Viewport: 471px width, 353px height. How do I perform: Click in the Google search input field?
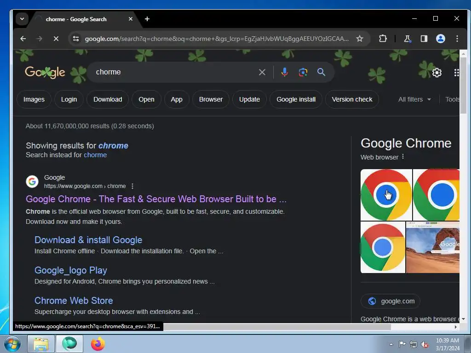click(174, 72)
